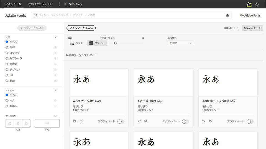This screenshot has height=149, width=266.
Task: Select 明朝 classification radio
Action: (7, 47)
